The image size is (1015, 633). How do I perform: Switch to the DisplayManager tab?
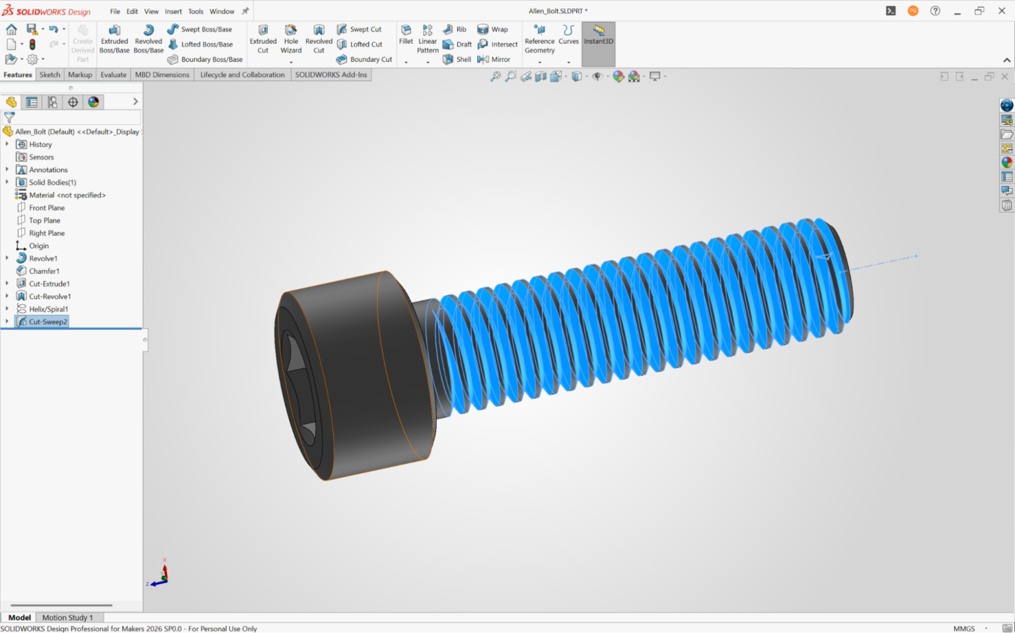[93, 102]
